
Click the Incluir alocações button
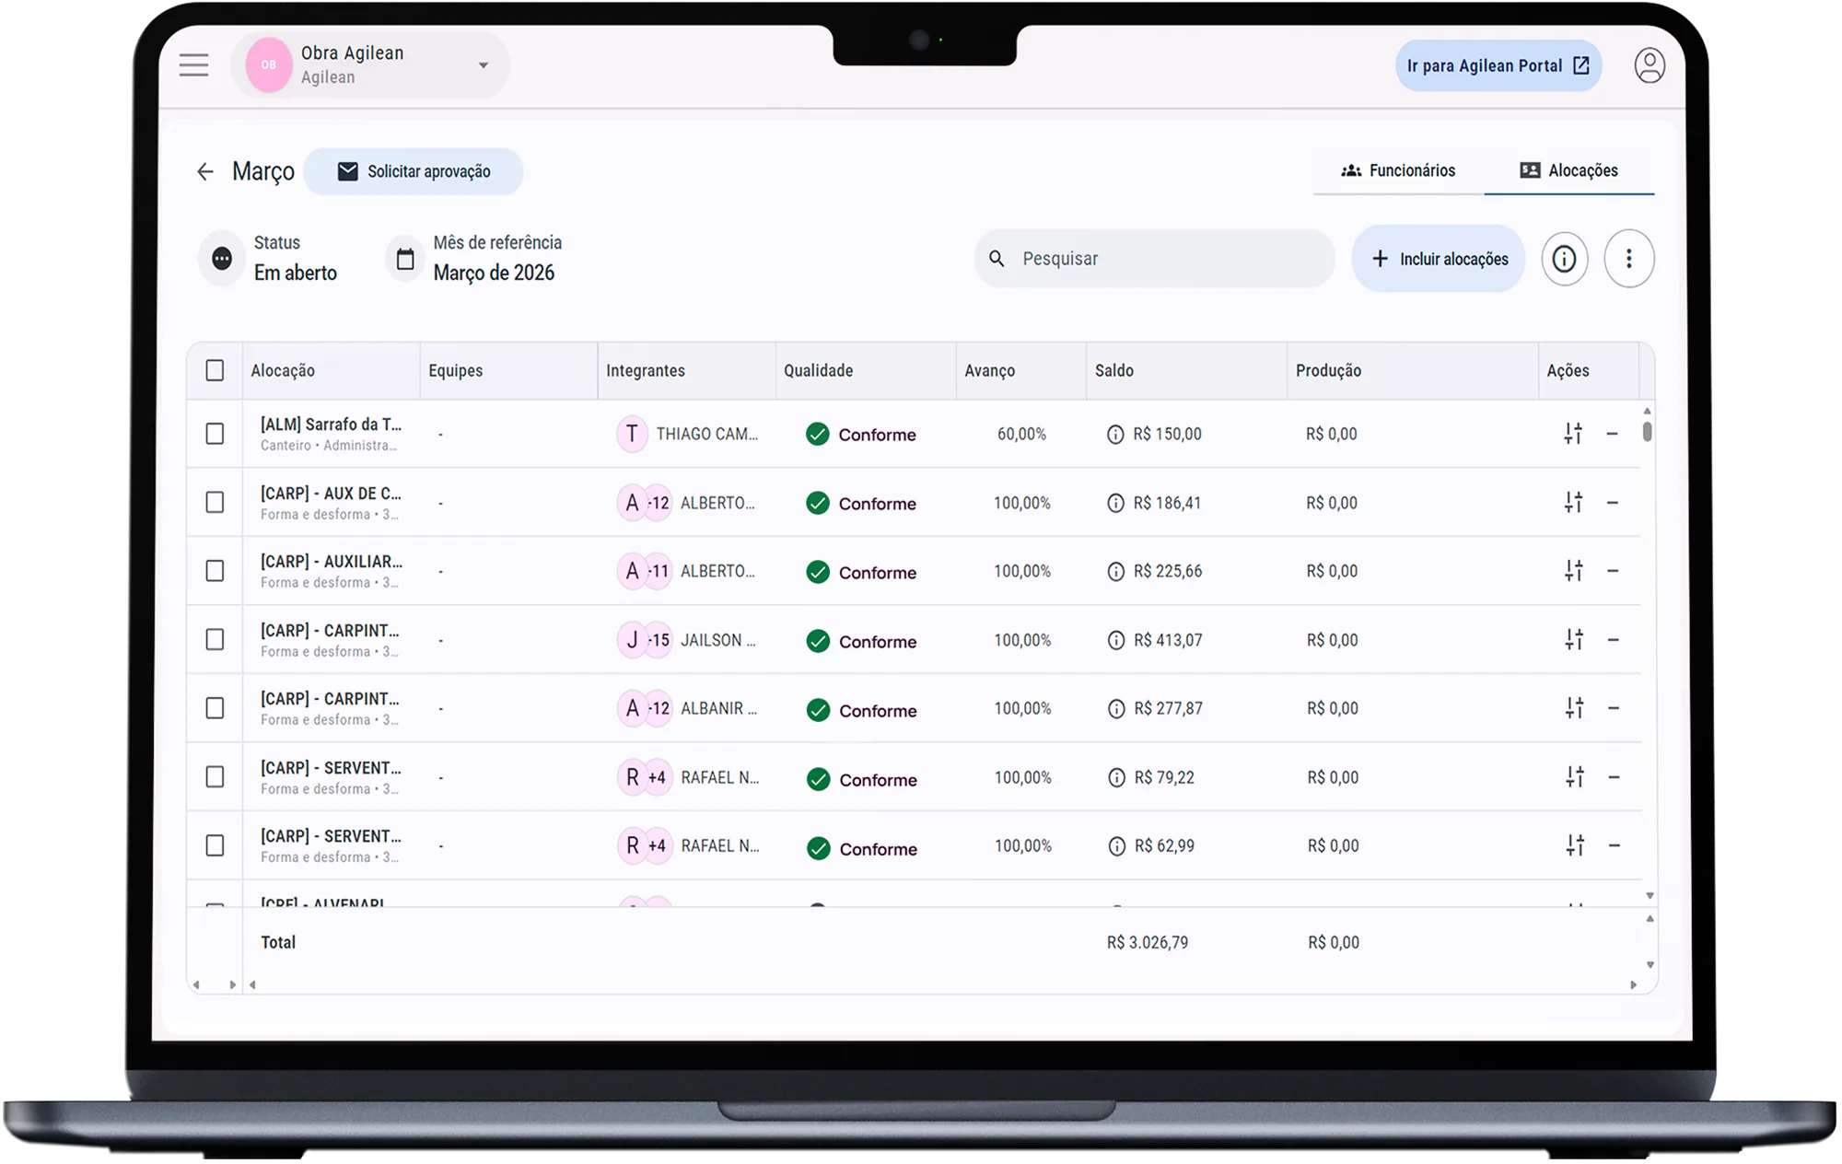tap(1439, 259)
